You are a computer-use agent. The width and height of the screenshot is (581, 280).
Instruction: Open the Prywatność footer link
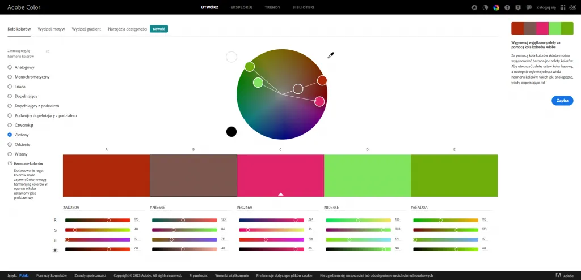click(198, 275)
